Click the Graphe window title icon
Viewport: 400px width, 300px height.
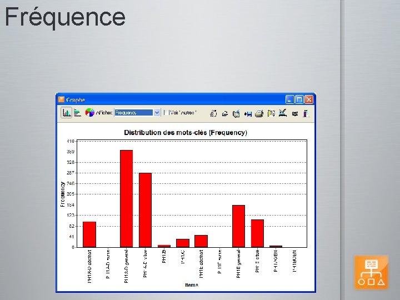click(x=61, y=99)
